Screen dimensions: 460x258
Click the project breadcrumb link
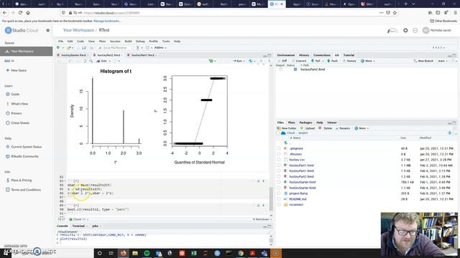click(303, 133)
